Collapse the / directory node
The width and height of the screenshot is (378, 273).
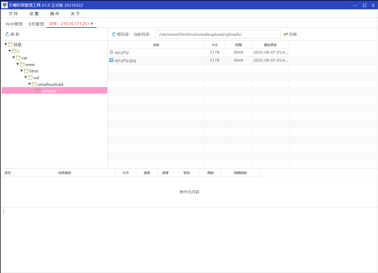point(10,51)
